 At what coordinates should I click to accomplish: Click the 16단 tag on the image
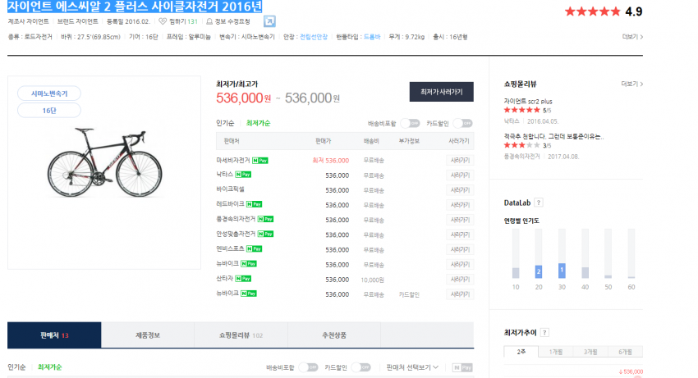(x=49, y=111)
